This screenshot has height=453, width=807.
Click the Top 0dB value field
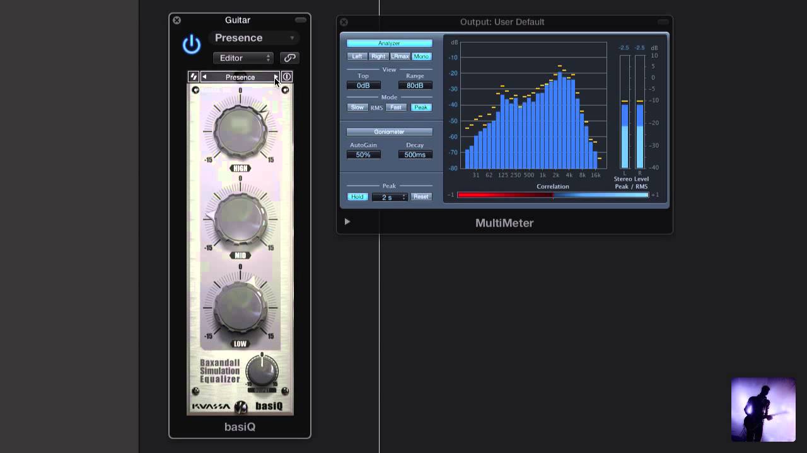364,86
